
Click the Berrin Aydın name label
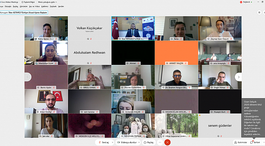click(46, 88)
